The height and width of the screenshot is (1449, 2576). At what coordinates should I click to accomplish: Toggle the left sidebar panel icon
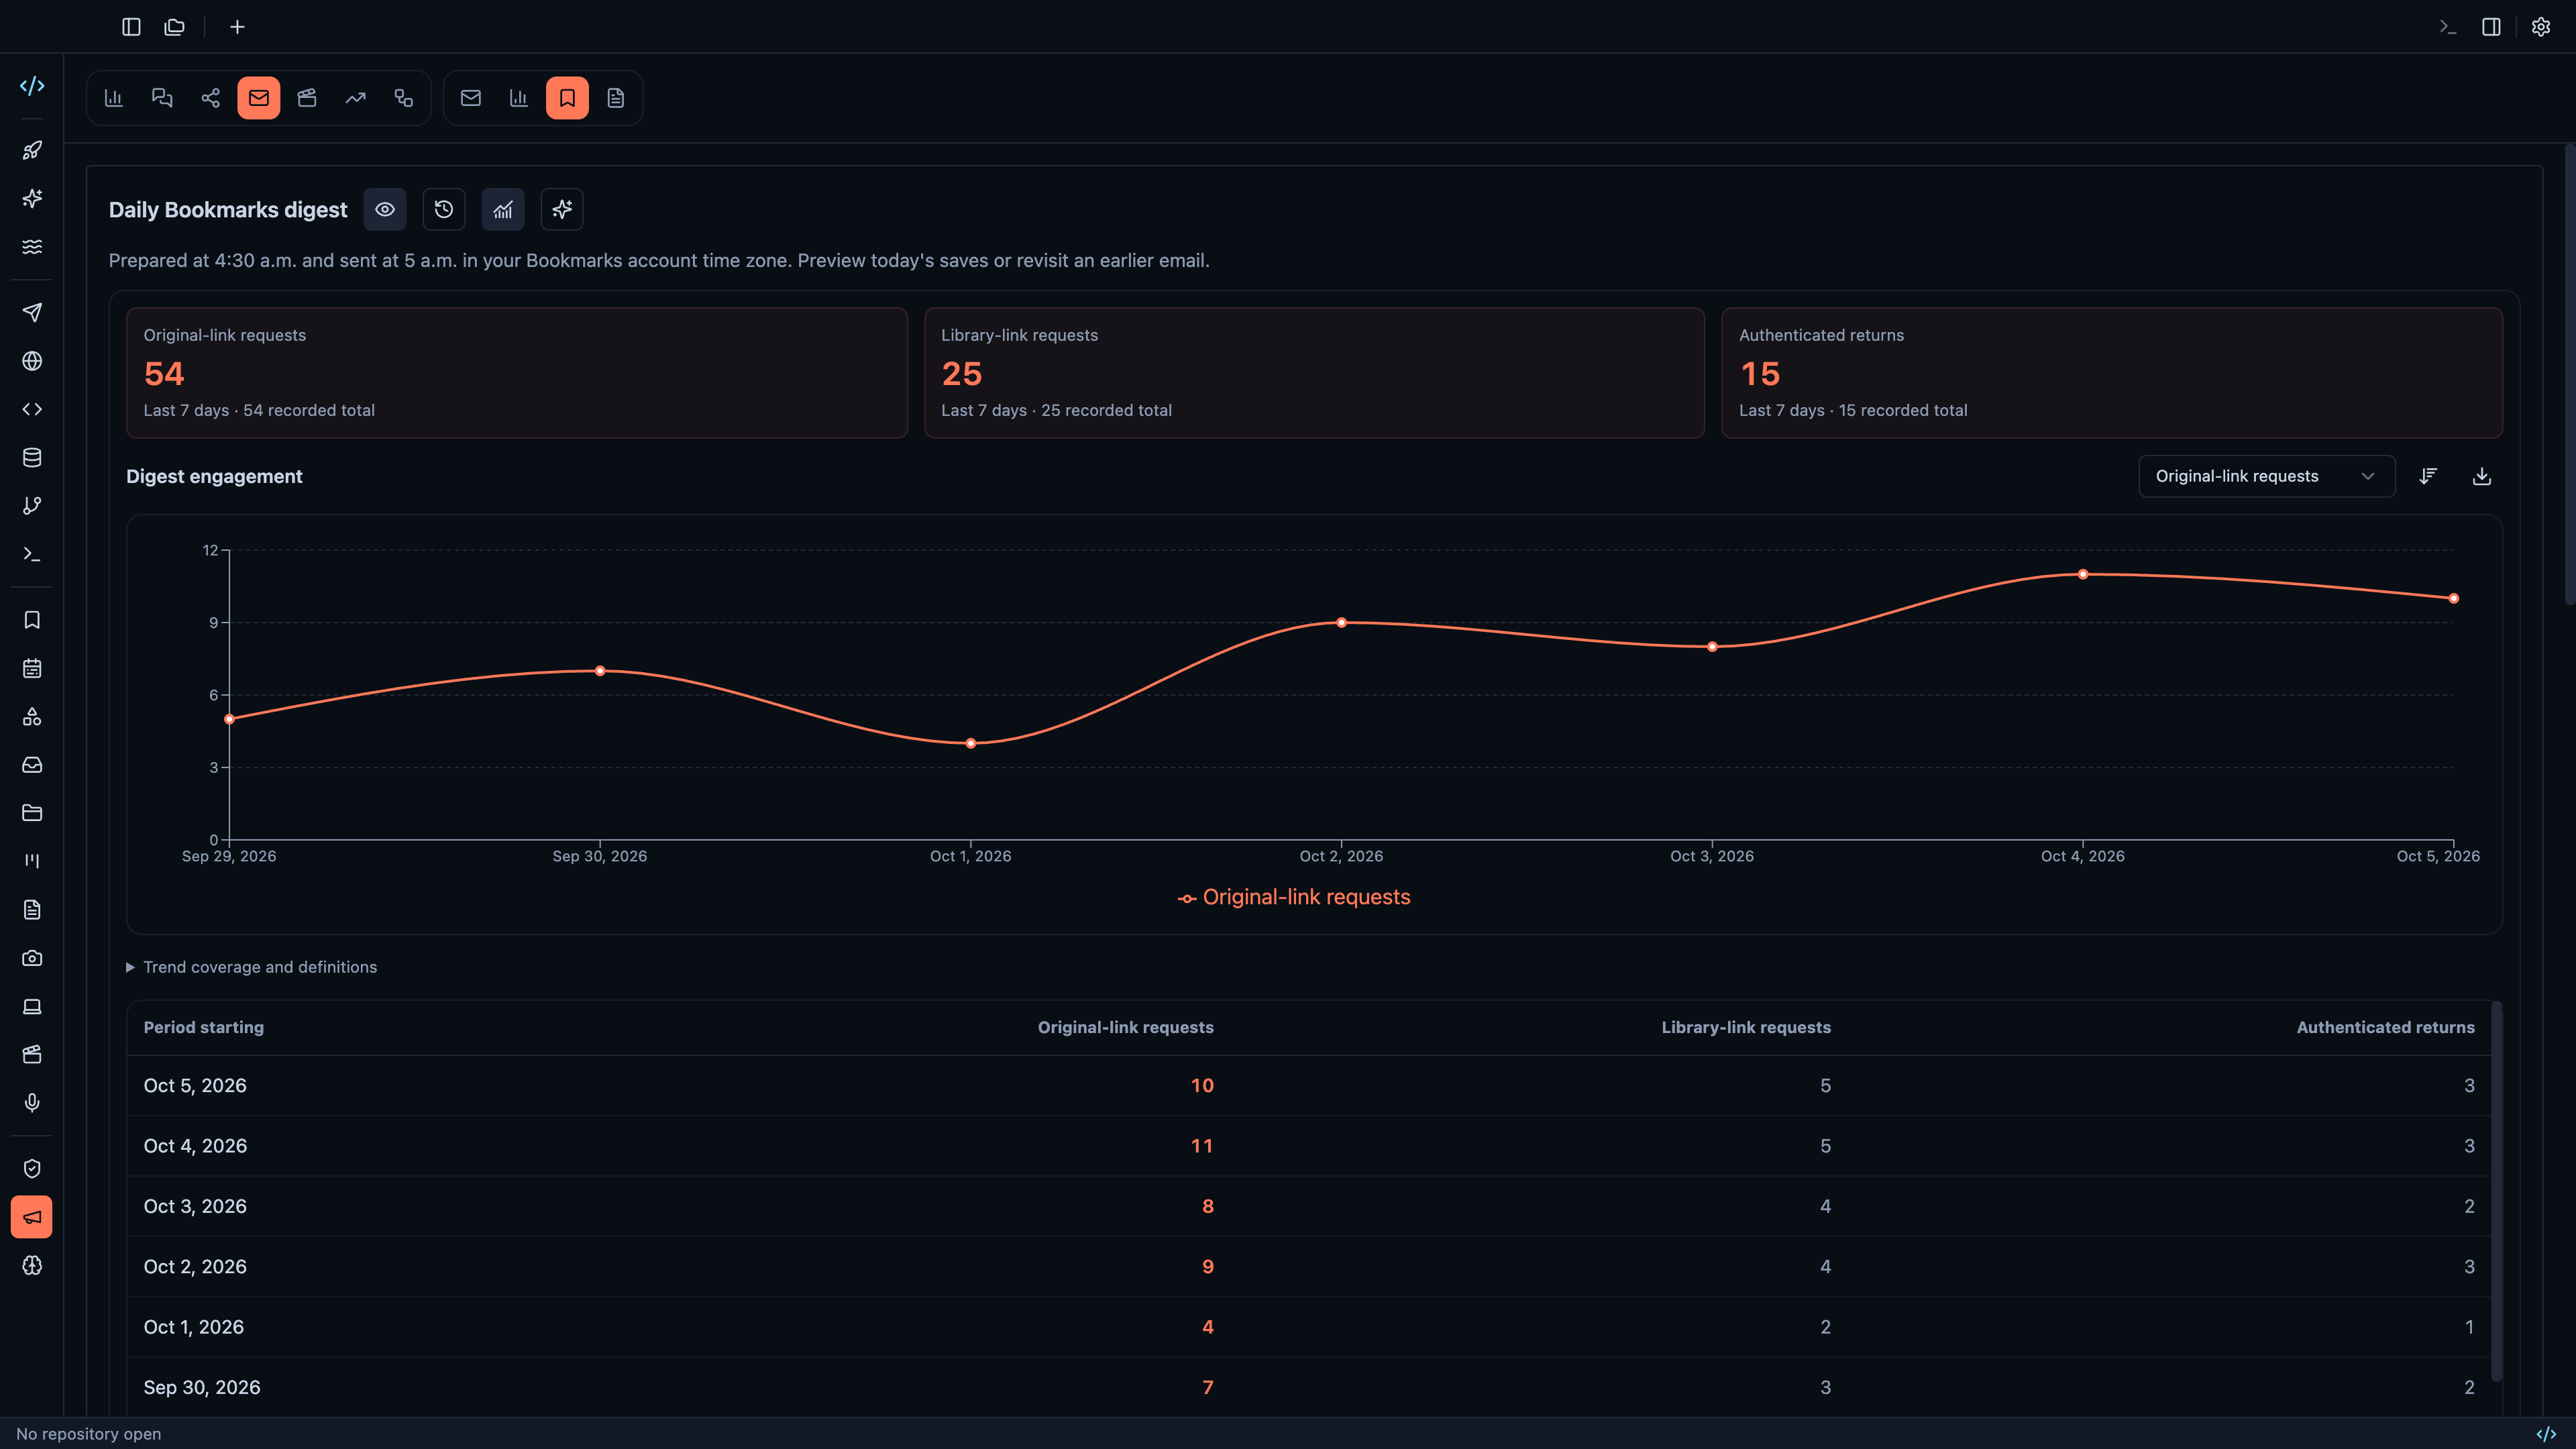tap(131, 27)
